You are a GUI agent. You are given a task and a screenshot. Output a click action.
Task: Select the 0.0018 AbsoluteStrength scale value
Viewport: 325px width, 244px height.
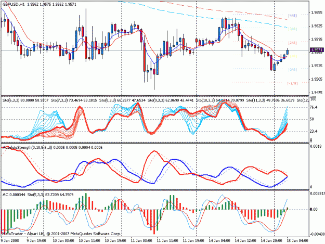(316, 147)
